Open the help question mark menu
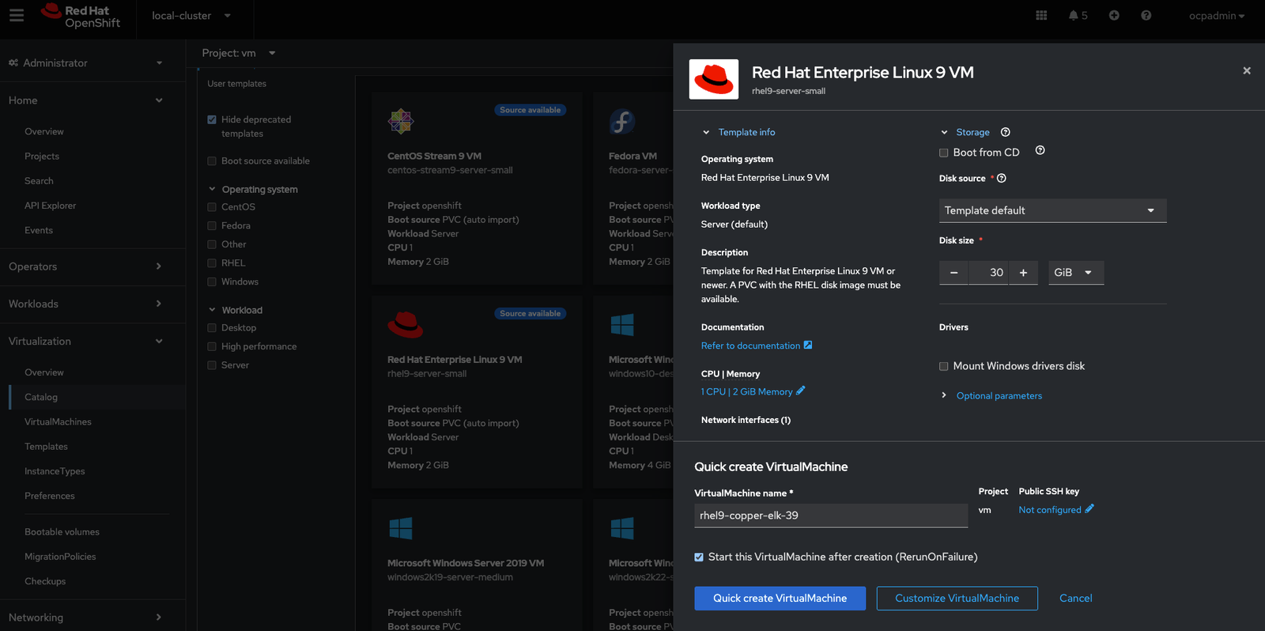 1146,15
